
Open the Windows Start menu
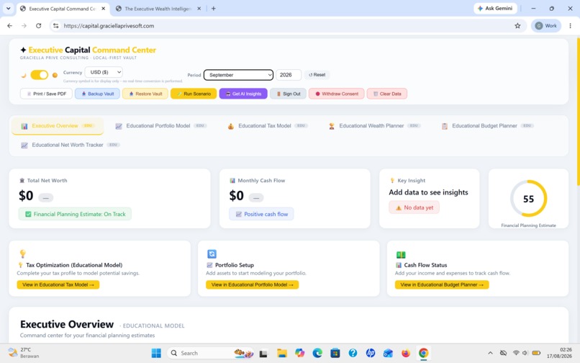click(x=156, y=353)
